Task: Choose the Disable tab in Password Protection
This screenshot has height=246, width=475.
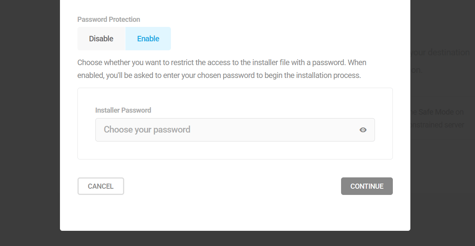Action: pos(101,38)
